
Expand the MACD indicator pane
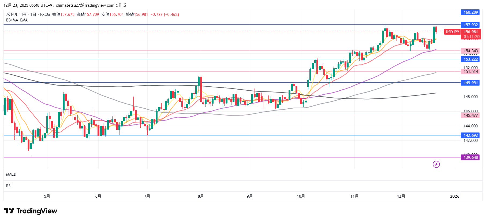(11, 174)
